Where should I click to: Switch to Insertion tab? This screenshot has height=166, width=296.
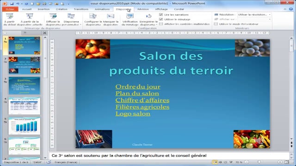point(43,9)
